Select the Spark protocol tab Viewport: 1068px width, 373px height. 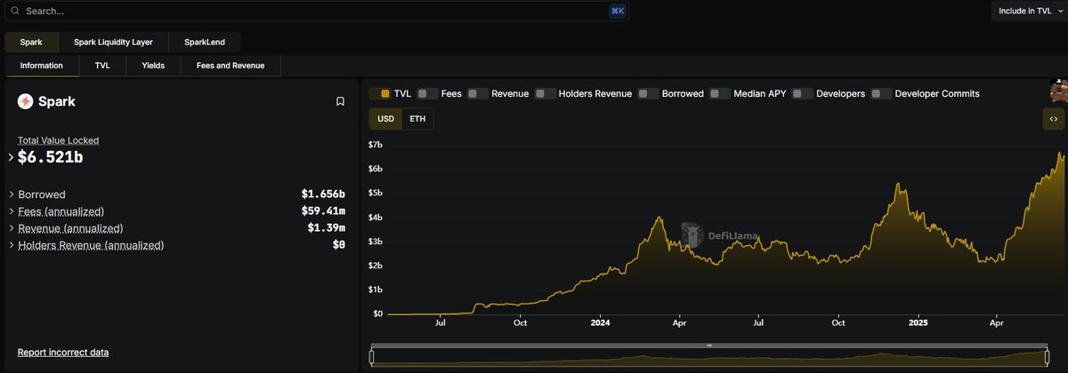pos(31,42)
